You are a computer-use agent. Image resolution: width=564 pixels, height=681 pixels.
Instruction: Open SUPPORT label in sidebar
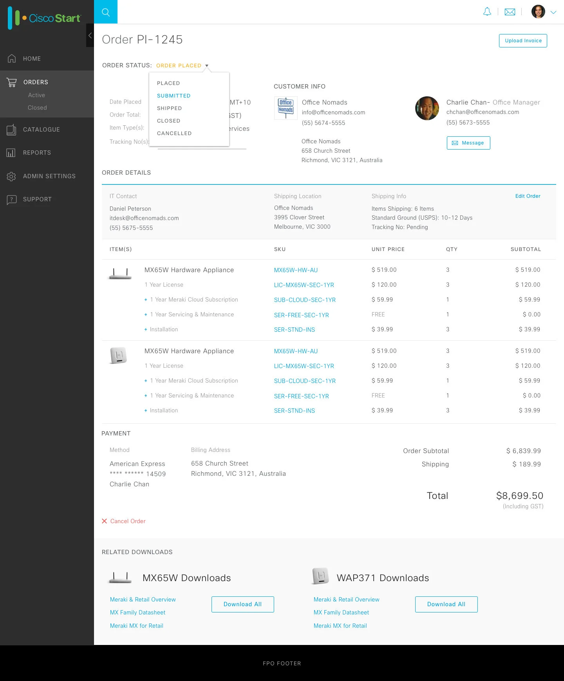tap(37, 199)
